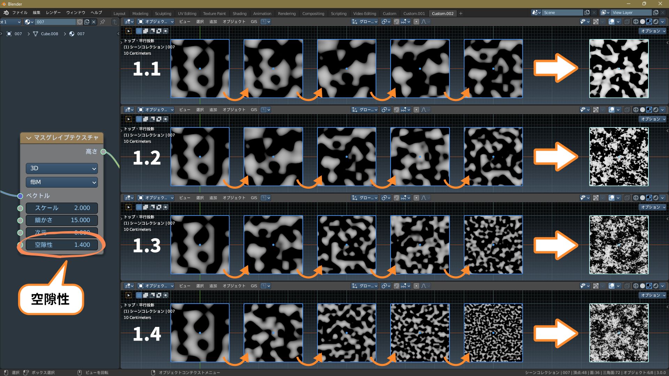The width and height of the screenshot is (669, 376).
Task: Open the 3D dimensions dropdown in Musgrave node
Action: tap(62, 169)
